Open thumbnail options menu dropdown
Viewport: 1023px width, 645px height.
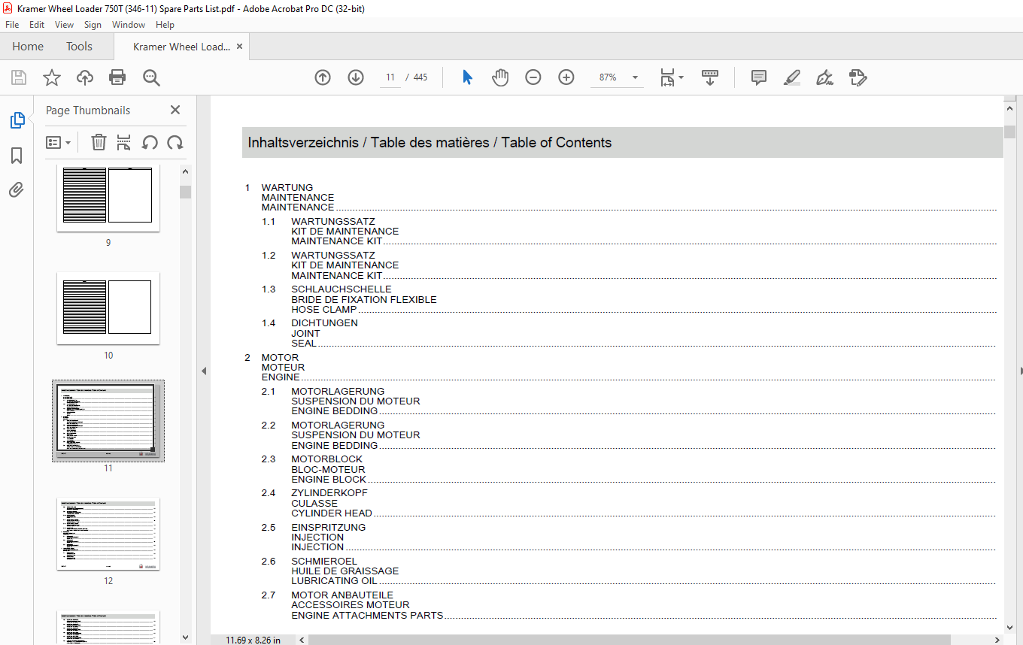[x=59, y=142]
